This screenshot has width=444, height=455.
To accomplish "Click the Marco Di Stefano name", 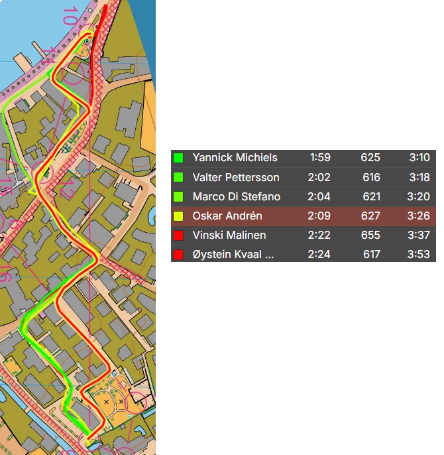I will coord(236,197).
